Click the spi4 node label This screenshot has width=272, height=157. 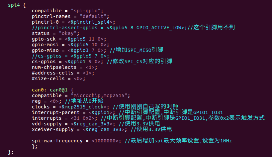pos(14,5)
